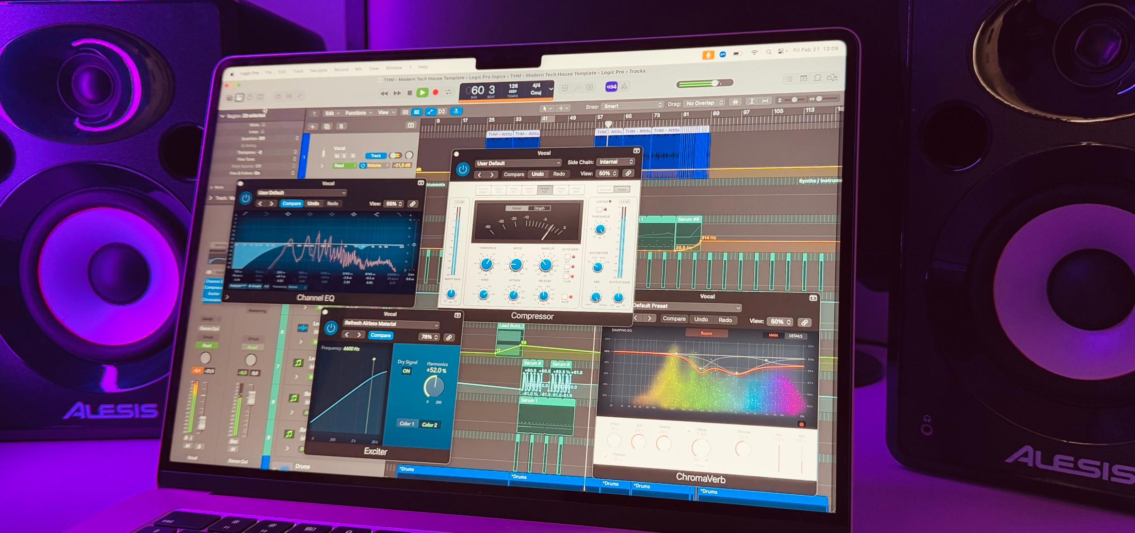Turn off Dry Signal in the Exciter

406,371
